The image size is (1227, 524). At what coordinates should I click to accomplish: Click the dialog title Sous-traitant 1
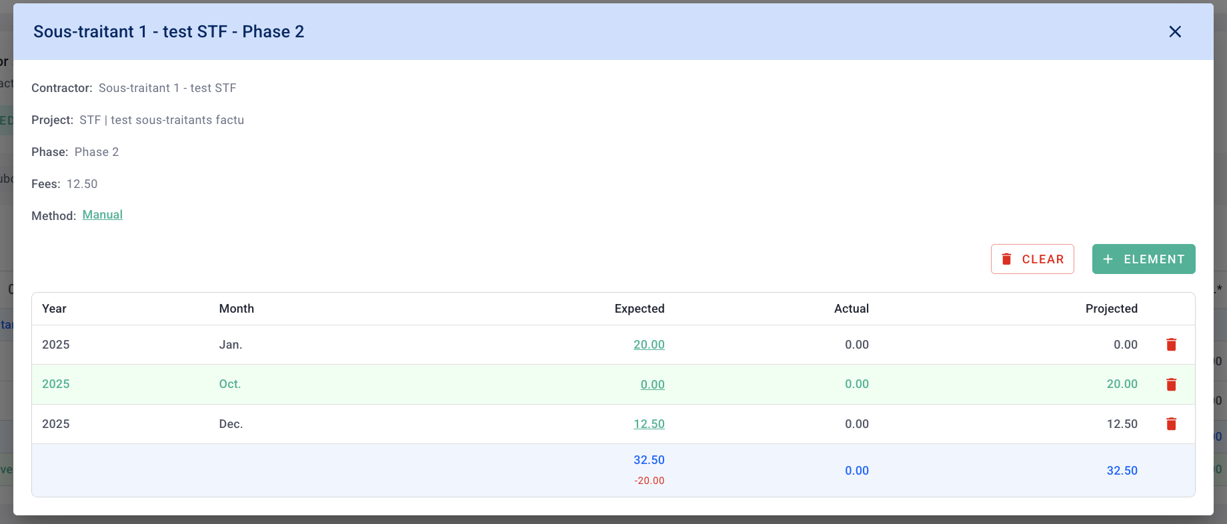point(169,32)
